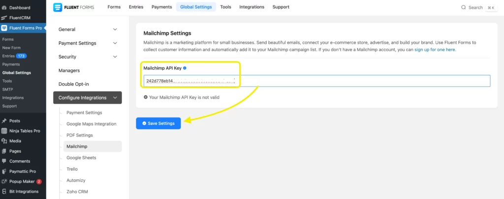The width and height of the screenshot is (504, 199).
Task: Select the Global Settings top tab
Action: pyautogui.click(x=196, y=7)
